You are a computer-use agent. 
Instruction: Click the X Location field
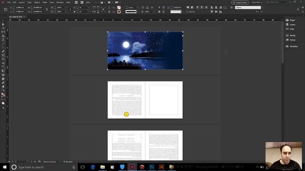coord(20,8)
